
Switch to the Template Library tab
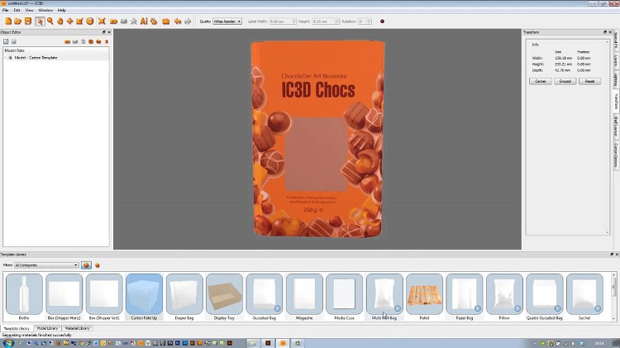click(17, 328)
